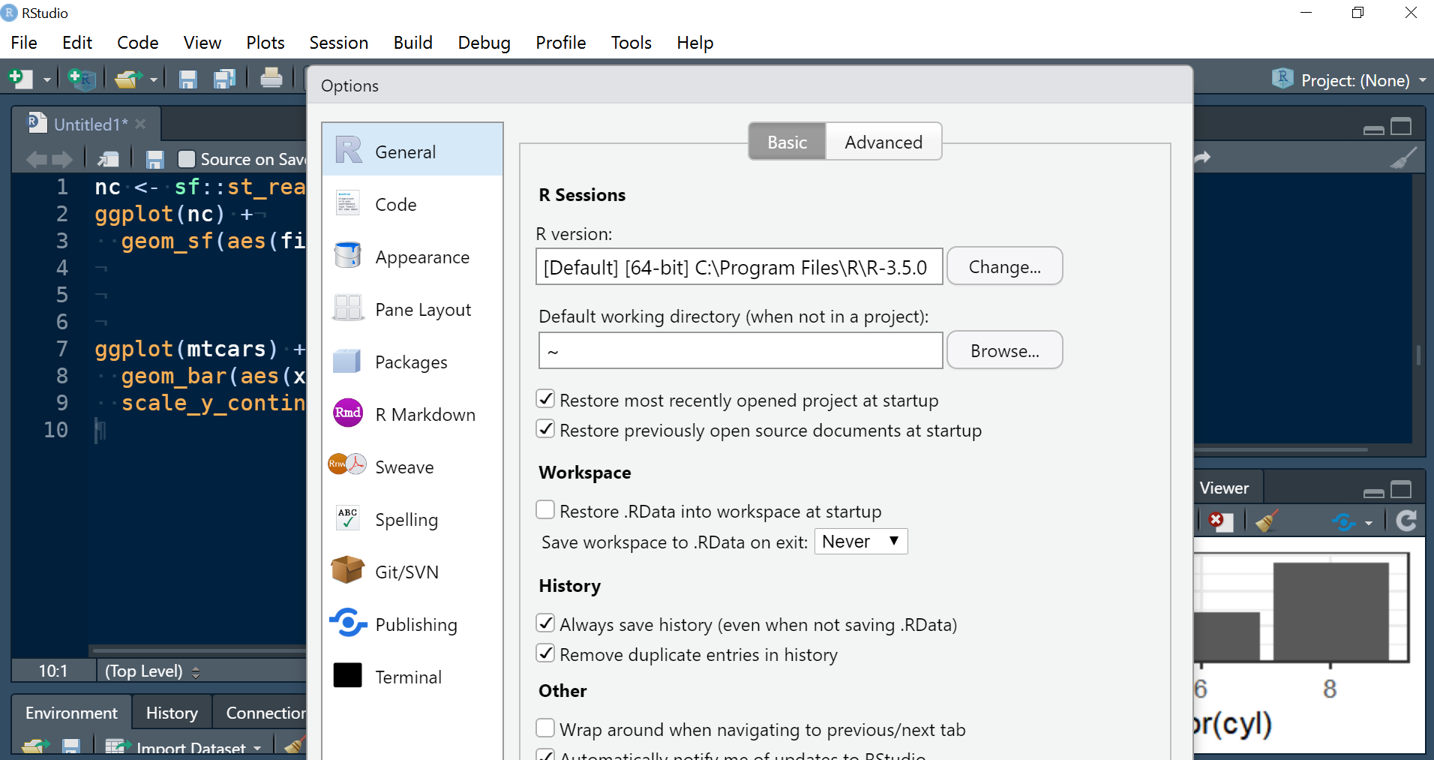
Task: Select the Appearance settings category
Action: [x=421, y=257]
